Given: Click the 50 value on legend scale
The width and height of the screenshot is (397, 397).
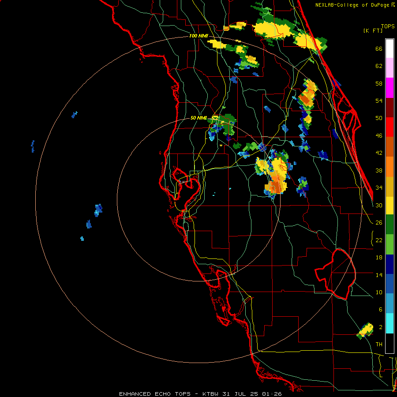Looking at the screenshot, I should click(x=379, y=118).
